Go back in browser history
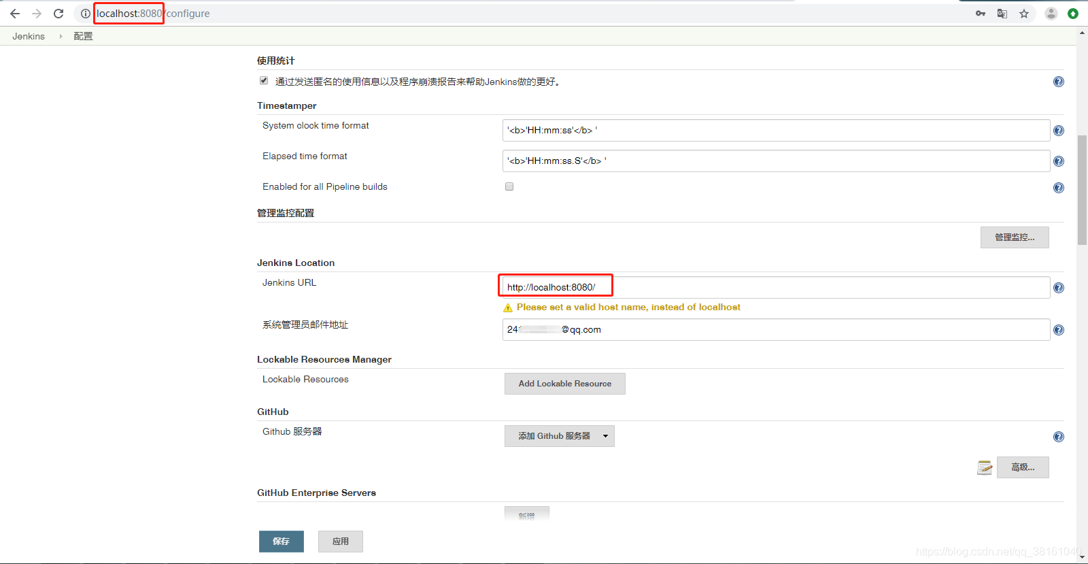 click(x=15, y=14)
